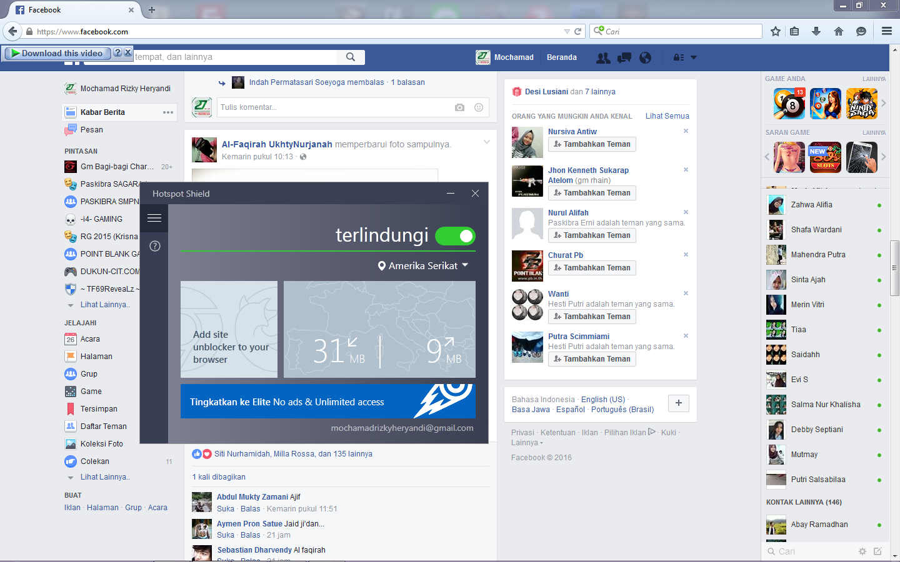The image size is (900, 562).
Task: Dismiss the Nursiva Antiw suggestion
Action: tap(686, 131)
